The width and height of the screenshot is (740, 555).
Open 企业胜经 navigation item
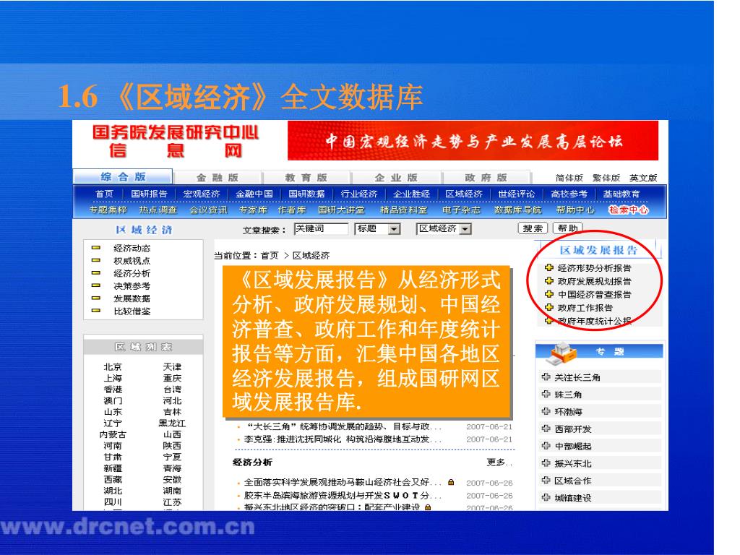411,194
